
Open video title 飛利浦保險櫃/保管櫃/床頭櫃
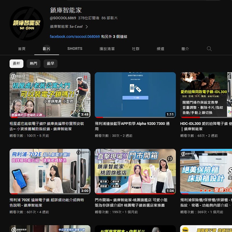[206, 202]
